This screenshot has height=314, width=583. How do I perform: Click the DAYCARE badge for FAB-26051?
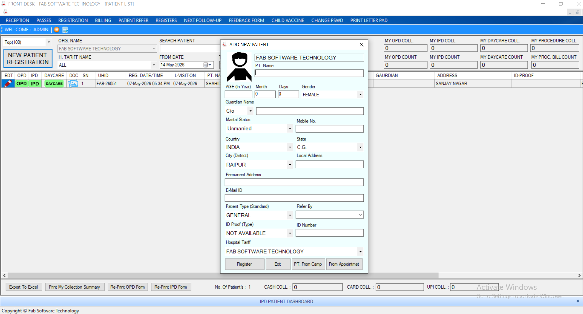pos(54,84)
